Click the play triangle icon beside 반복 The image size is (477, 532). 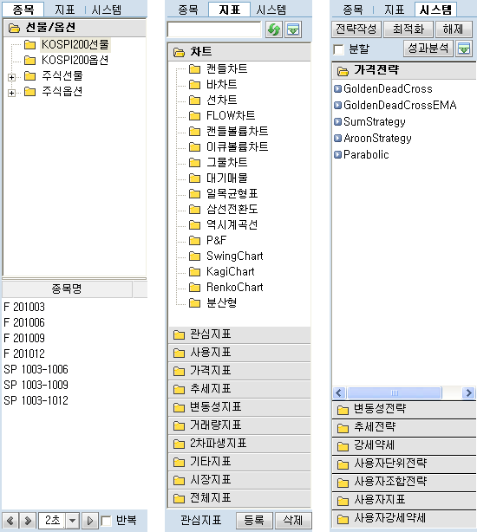pos(90,520)
